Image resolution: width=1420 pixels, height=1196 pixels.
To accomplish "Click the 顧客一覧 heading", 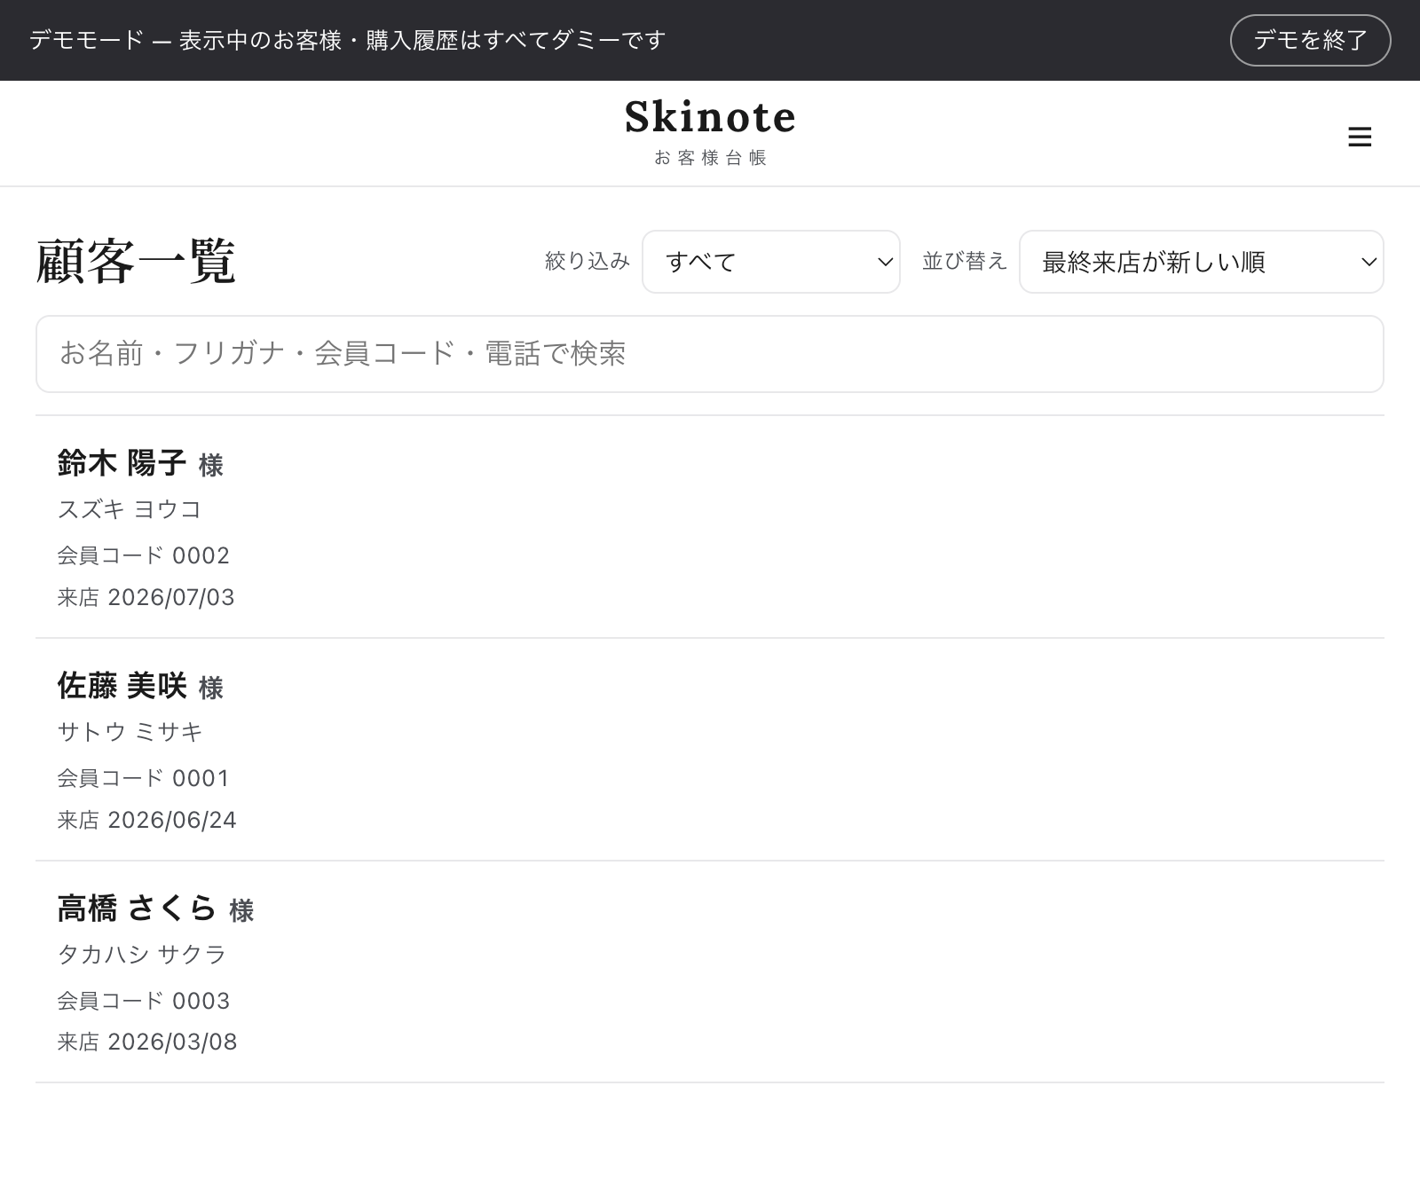I will pos(136,262).
